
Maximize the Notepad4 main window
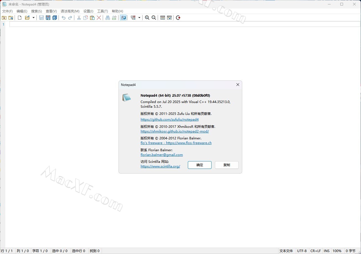pyautogui.click(x=342, y=4)
